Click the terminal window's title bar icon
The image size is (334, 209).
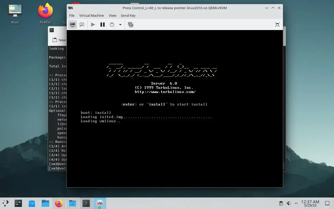tap(52, 30)
